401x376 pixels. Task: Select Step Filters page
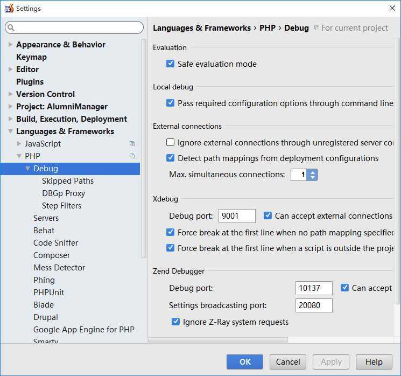coord(62,206)
